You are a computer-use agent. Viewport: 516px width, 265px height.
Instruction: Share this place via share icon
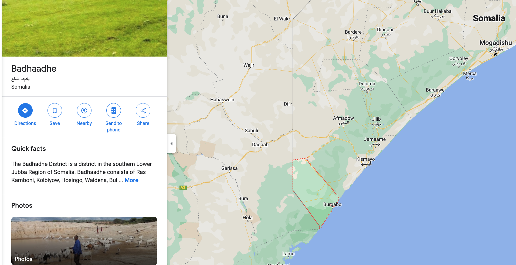[x=143, y=110]
